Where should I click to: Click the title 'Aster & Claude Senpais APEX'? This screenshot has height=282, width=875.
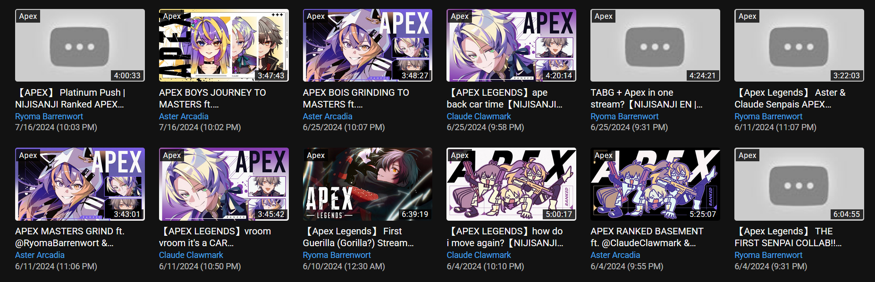point(790,98)
